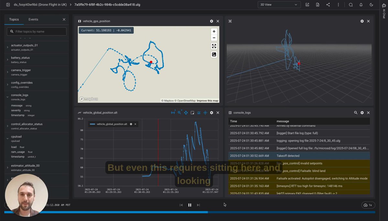Search the console_logs panel
This screenshot has height=221, width=388.
pos(356,112)
